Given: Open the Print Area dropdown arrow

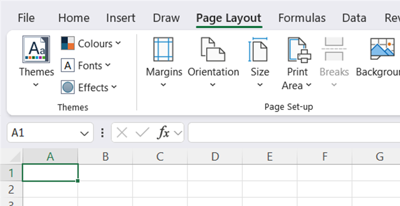Looking at the screenshot, I should [x=309, y=85].
